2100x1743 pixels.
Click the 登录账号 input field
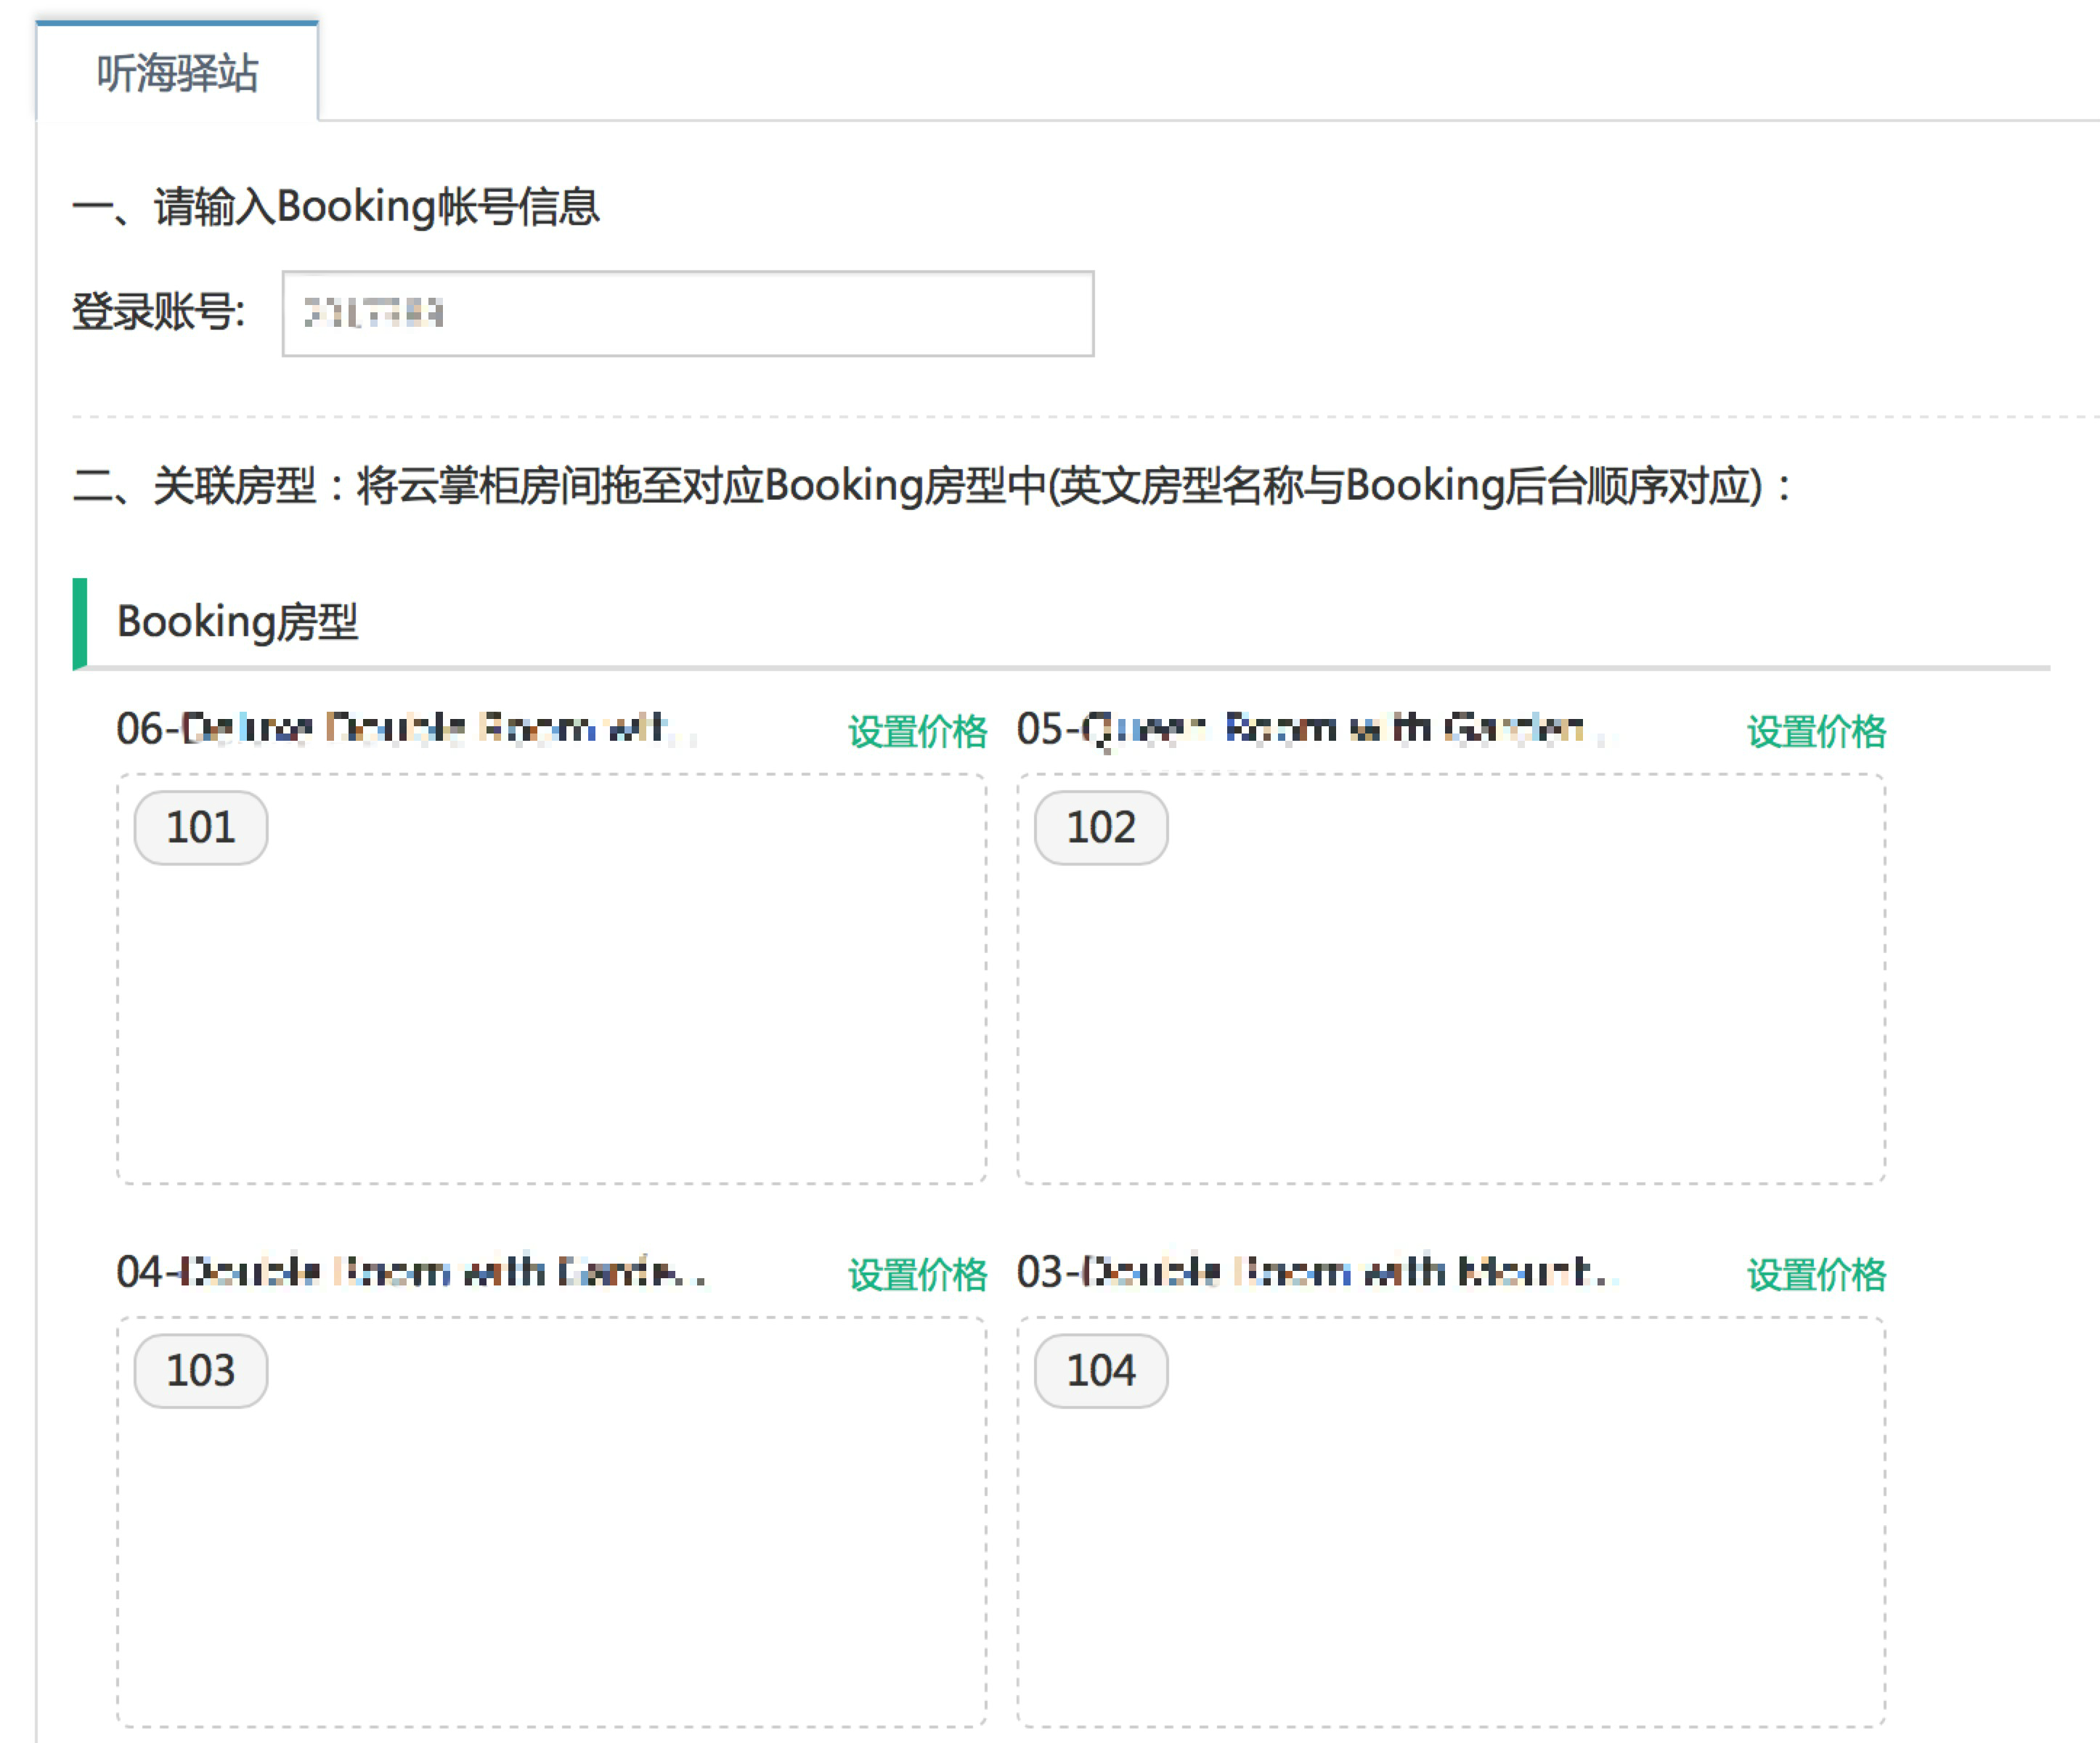(x=687, y=314)
